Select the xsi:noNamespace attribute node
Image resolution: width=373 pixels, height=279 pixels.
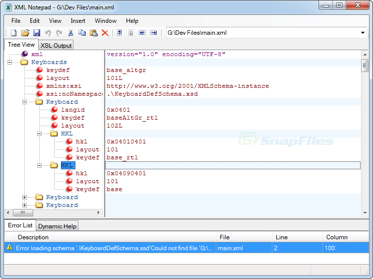click(74, 94)
